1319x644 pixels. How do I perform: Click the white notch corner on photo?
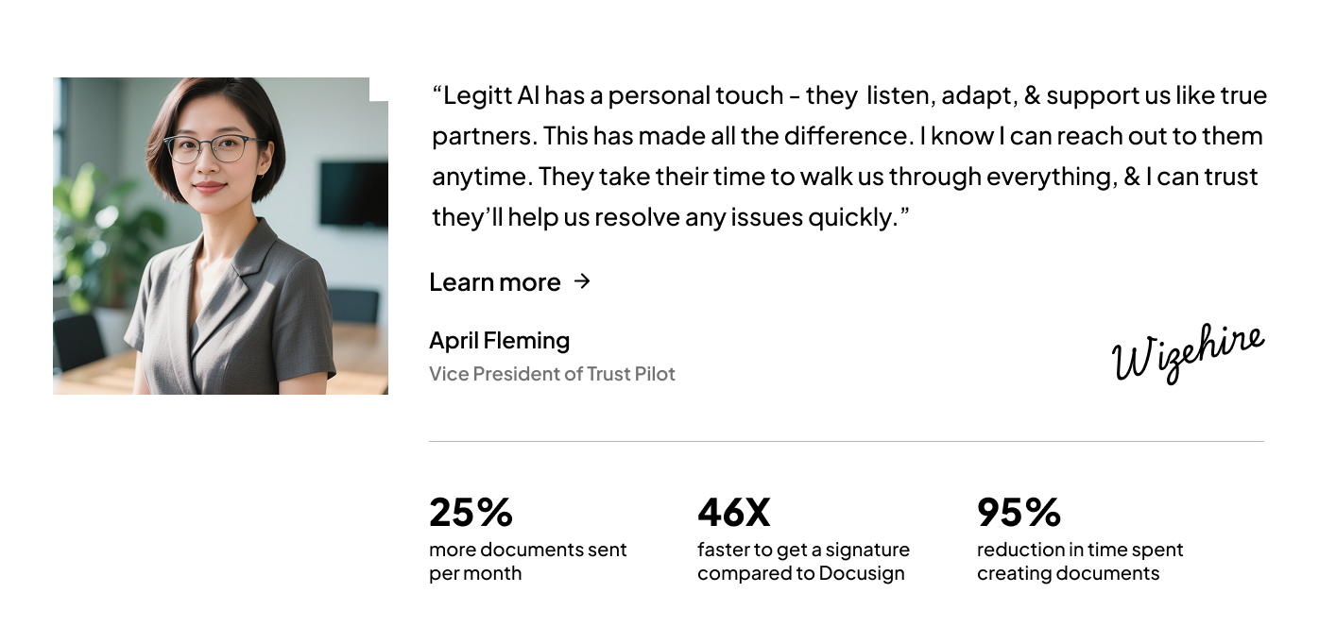pos(378,89)
